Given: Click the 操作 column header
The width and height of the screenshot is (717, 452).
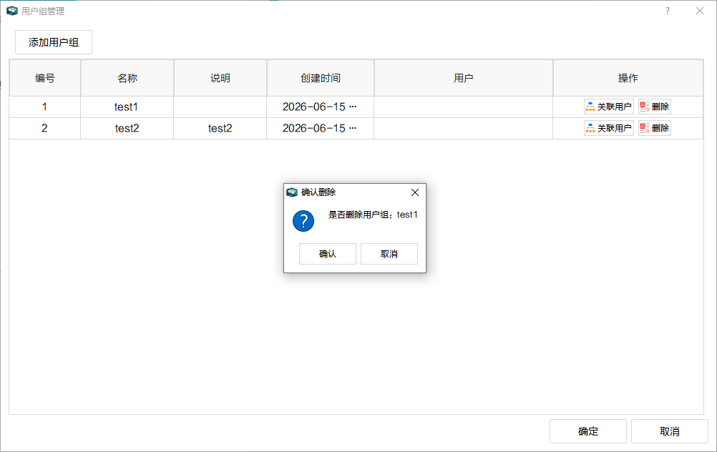Looking at the screenshot, I should 628,78.
